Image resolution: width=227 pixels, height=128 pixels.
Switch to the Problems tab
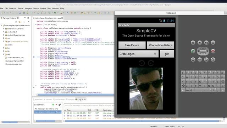click(38, 100)
